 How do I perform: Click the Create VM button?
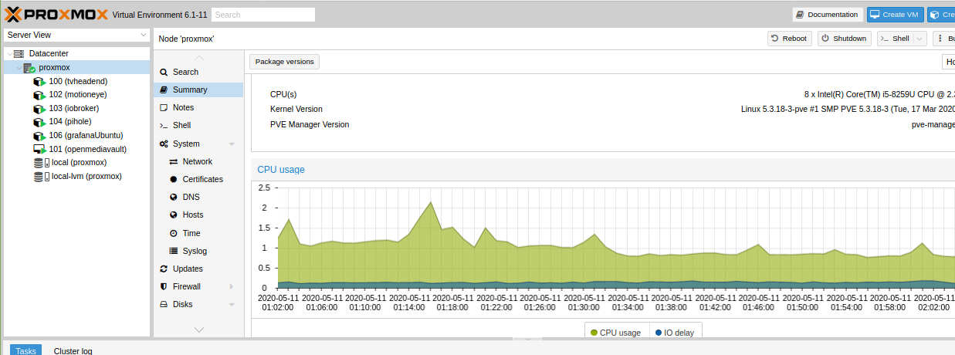[x=895, y=15]
